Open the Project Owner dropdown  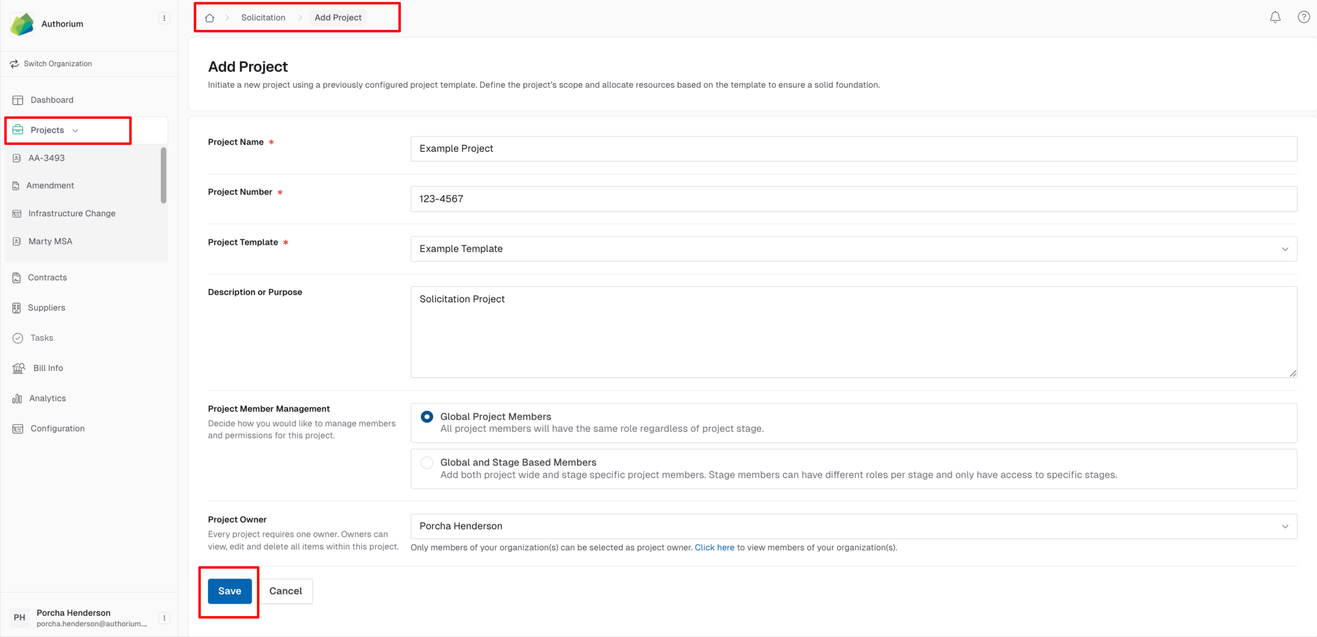click(853, 527)
